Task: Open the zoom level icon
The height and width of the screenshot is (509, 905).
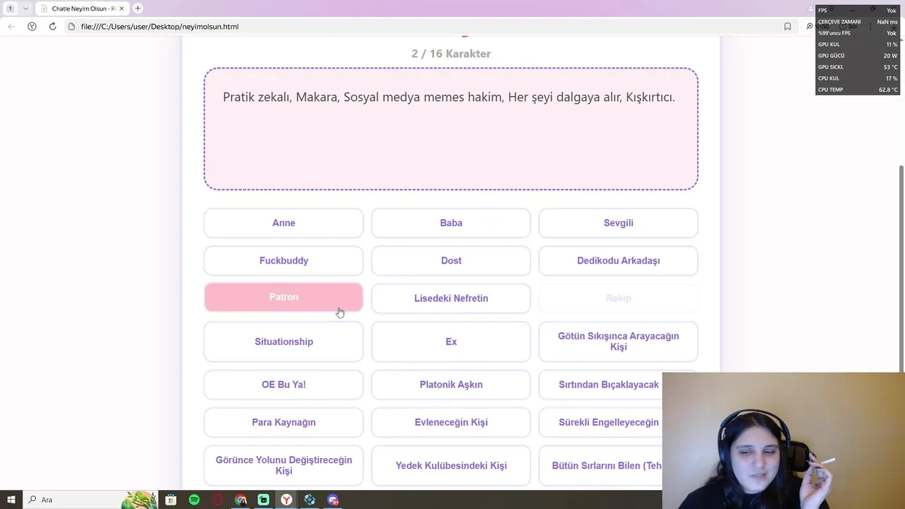Action: pos(810,26)
